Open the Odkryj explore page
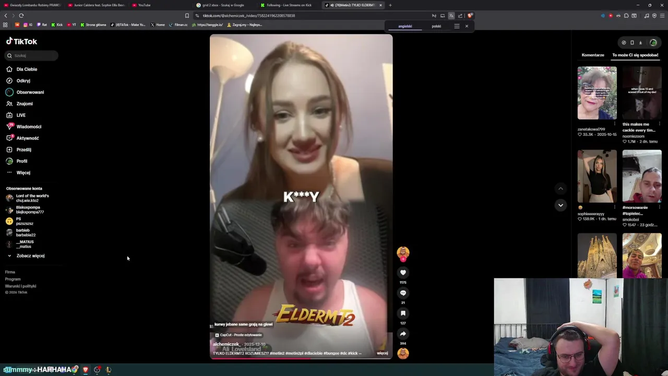The image size is (668, 376). (x=18, y=80)
